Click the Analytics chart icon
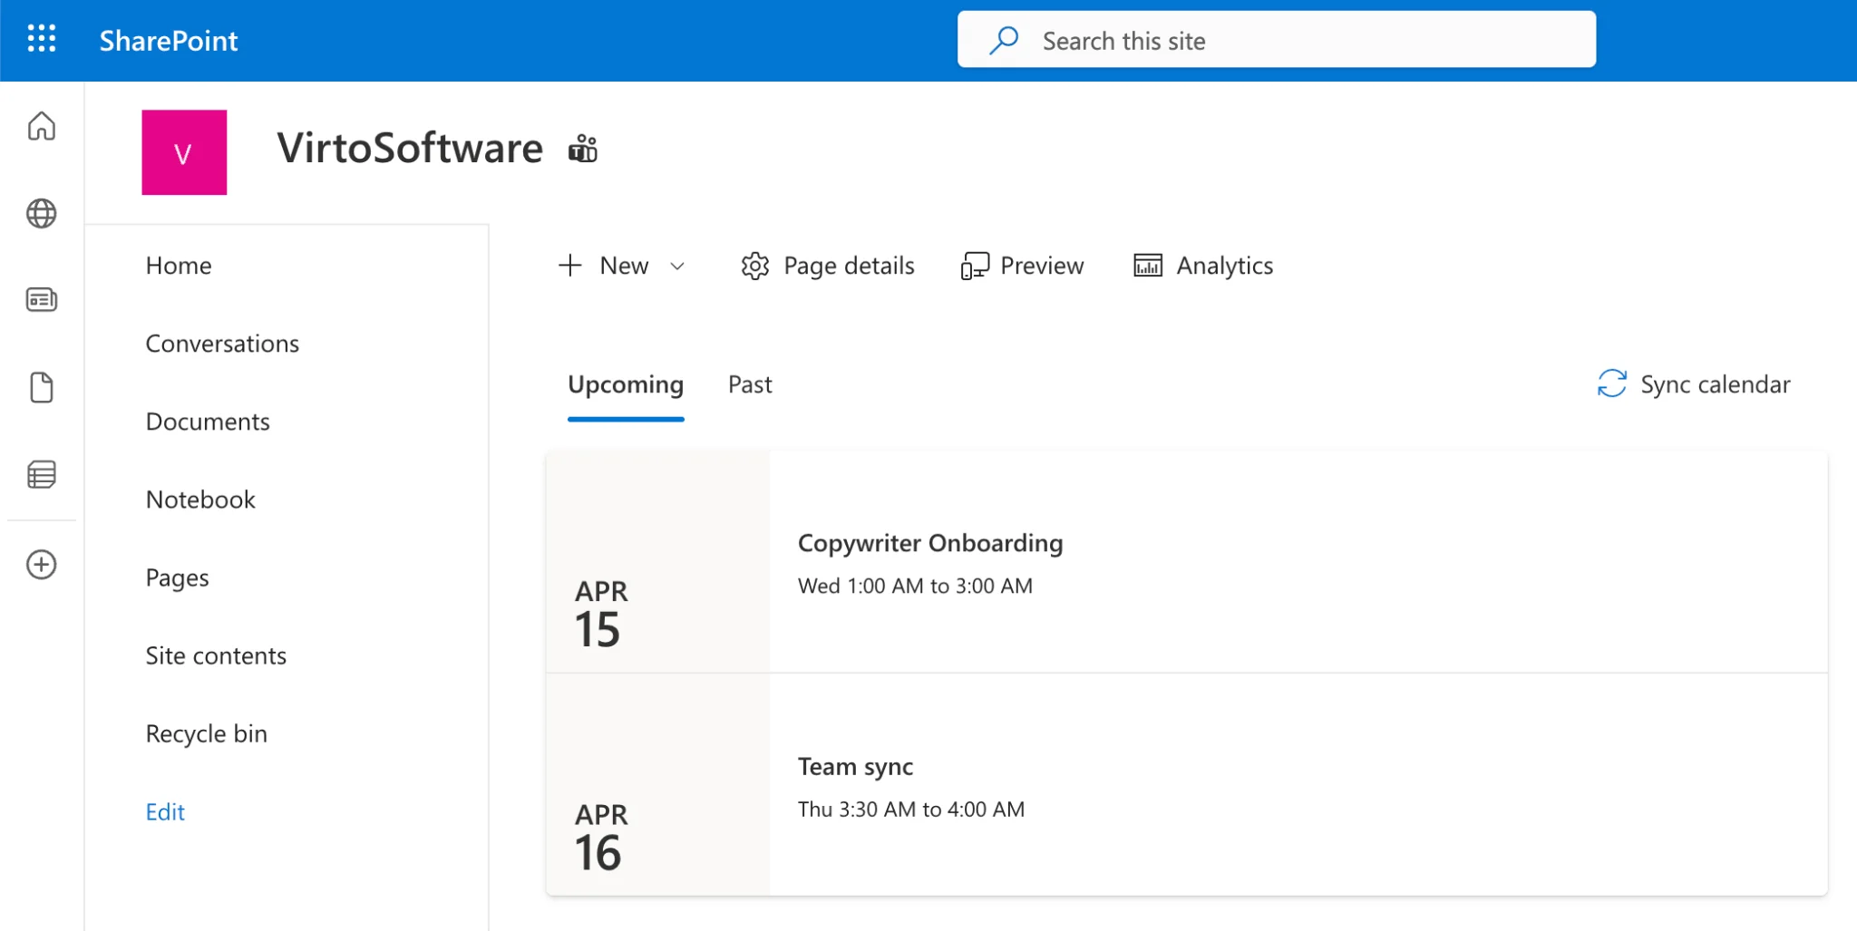 [1148, 266]
